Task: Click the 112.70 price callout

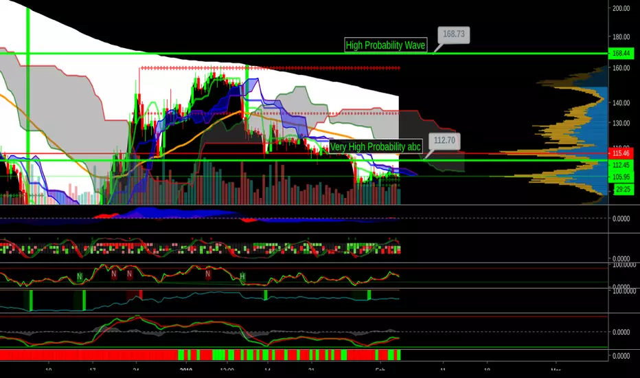Action: (444, 141)
